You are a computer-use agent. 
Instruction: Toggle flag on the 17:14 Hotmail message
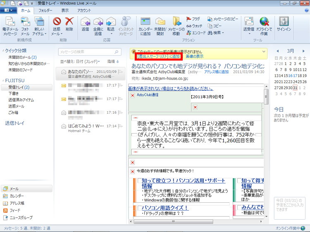coord(120,126)
